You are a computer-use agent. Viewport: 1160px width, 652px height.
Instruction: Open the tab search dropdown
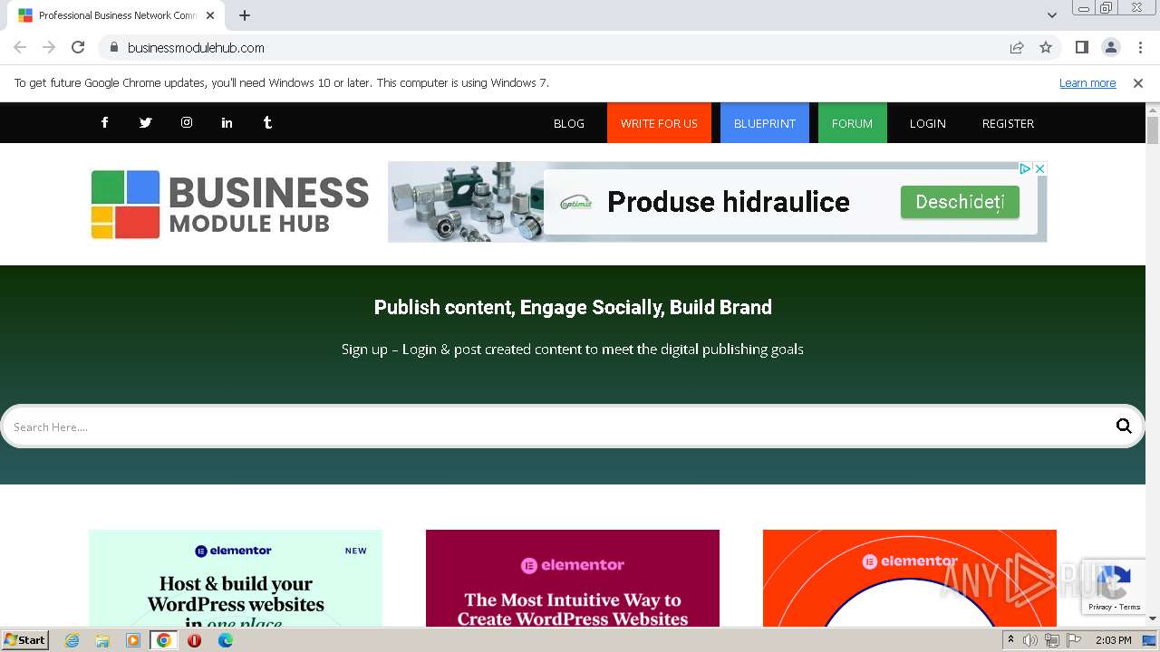(x=1051, y=15)
